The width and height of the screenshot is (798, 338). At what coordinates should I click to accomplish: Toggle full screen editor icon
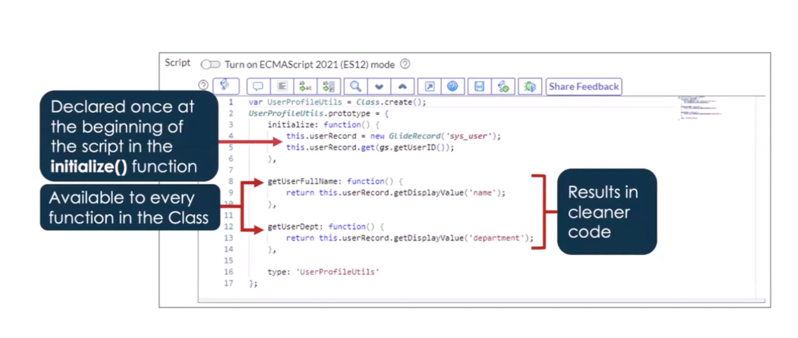pyautogui.click(x=429, y=86)
